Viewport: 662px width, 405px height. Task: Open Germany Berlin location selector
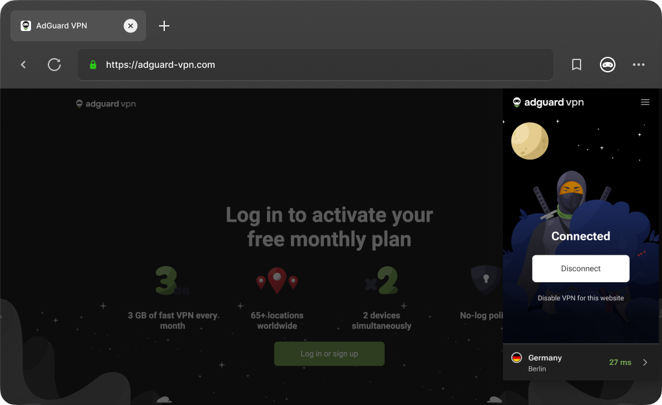581,362
